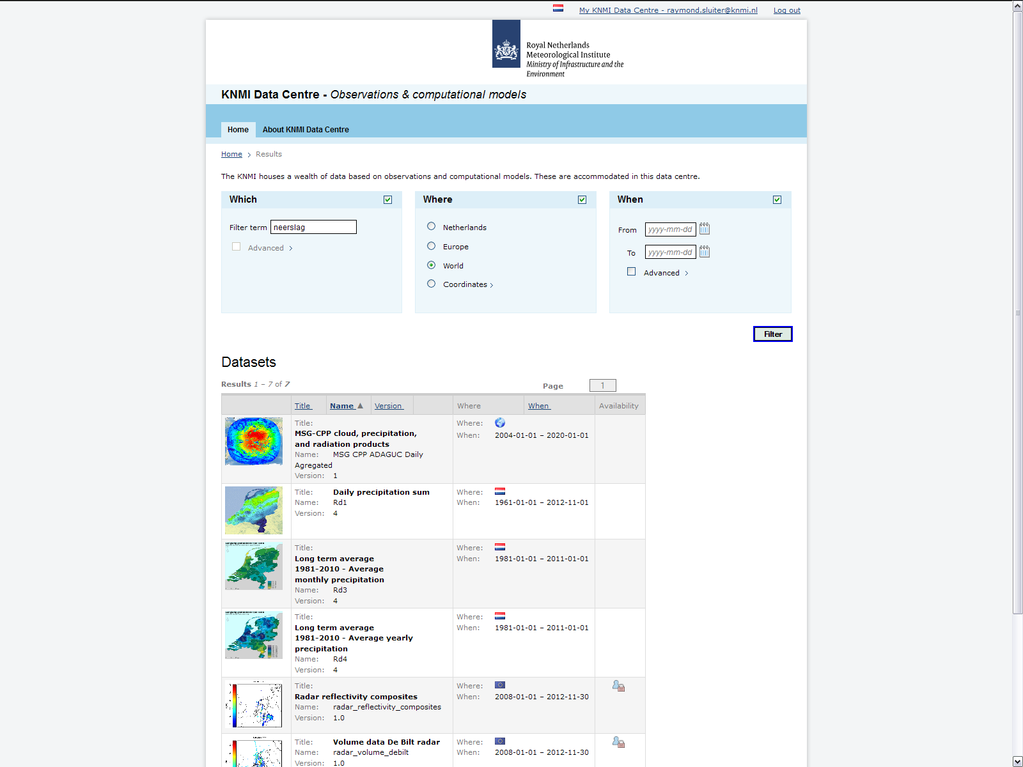Image resolution: width=1023 pixels, height=767 pixels.
Task: Toggle the Which filter panel checkbox
Action: 387,200
